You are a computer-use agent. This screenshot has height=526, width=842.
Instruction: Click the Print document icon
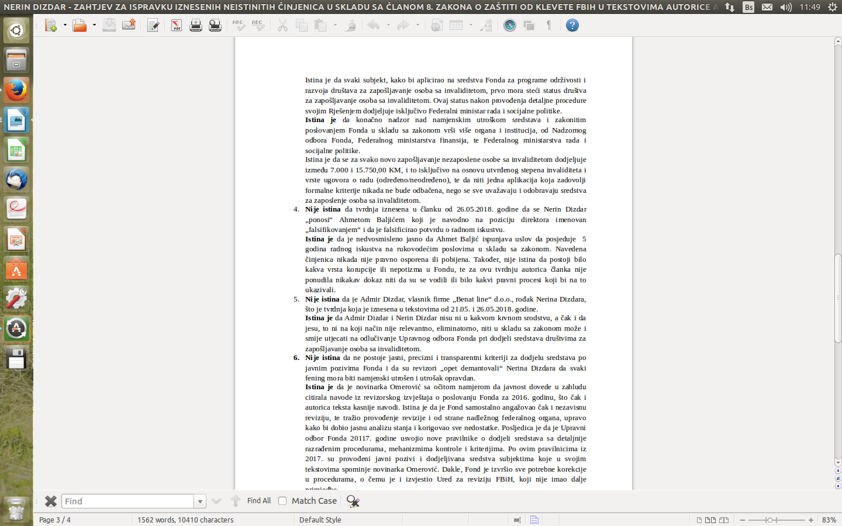pos(196,25)
